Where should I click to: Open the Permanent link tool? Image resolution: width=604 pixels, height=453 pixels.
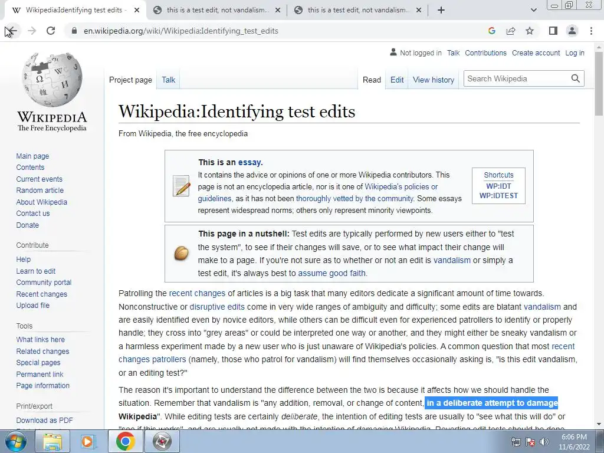pos(40,374)
